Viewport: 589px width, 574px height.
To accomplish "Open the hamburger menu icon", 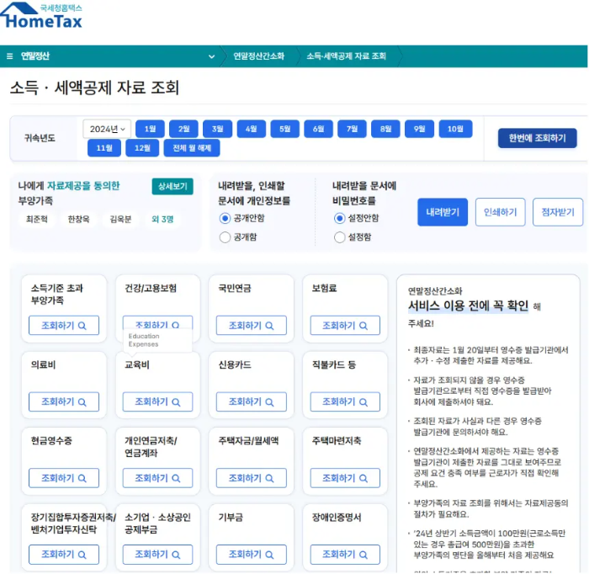I will (10, 56).
